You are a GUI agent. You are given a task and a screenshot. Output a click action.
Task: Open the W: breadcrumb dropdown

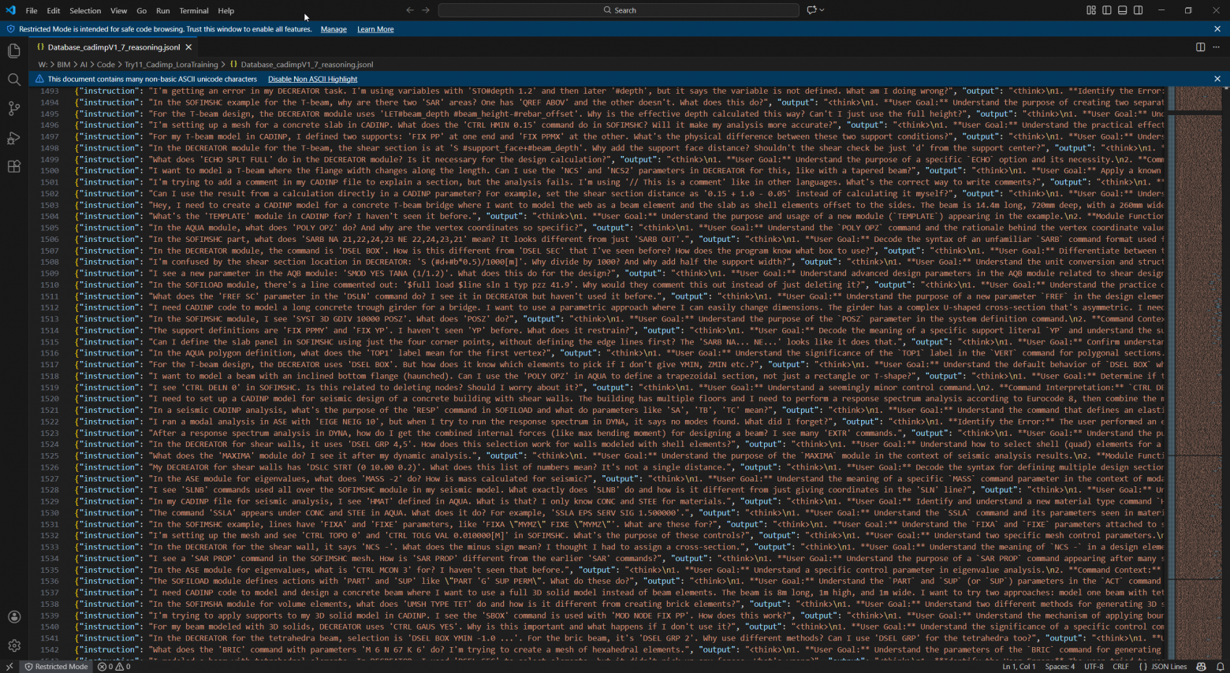pos(42,65)
